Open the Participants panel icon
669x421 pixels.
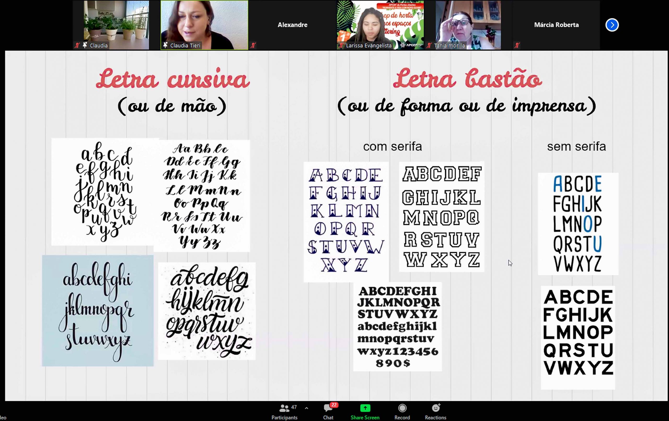point(284,408)
